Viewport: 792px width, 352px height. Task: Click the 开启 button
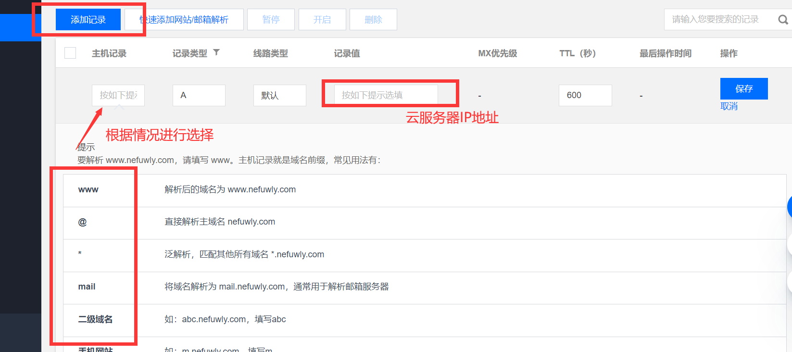(322, 20)
